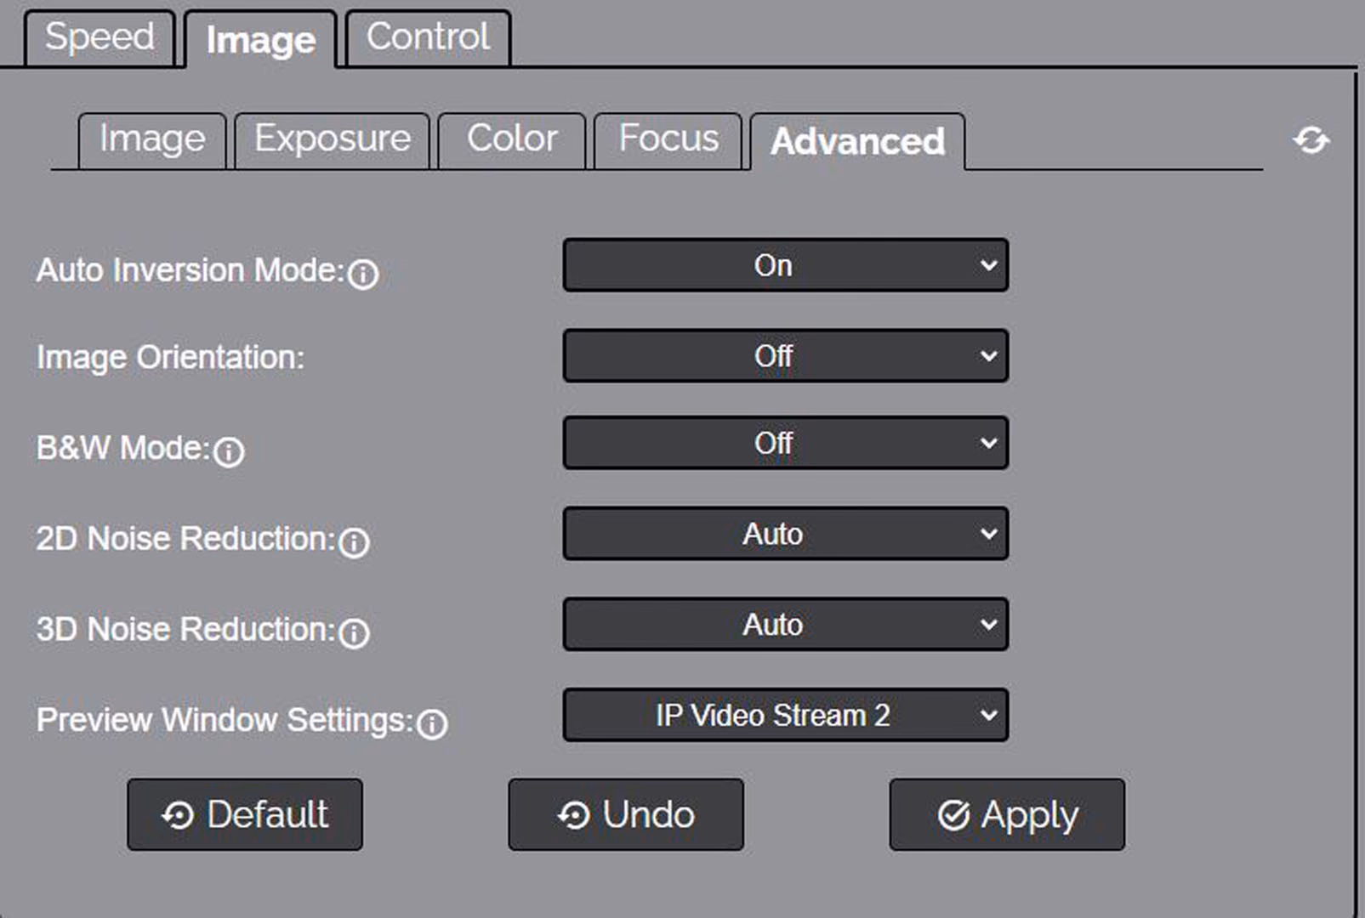
Task: Switch to the Speed tab
Action: click(100, 37)
